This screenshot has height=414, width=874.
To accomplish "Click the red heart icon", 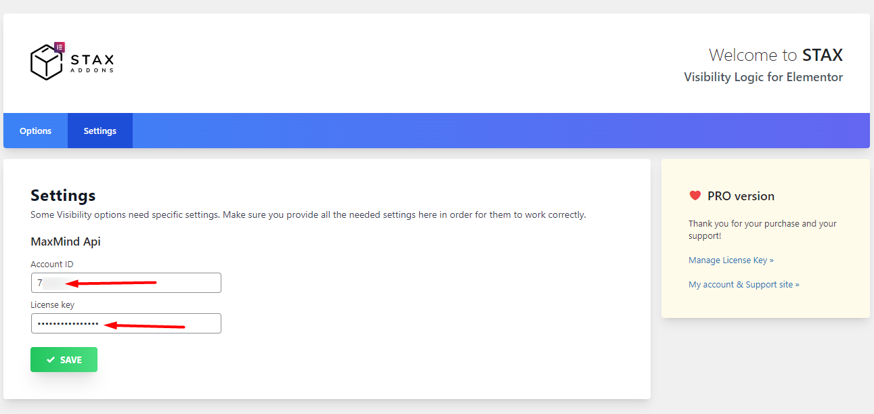I will click(695, 196).
